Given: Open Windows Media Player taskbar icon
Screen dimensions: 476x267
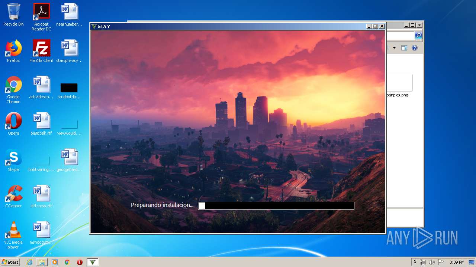Looking at the screenshot, I should tap(55, 262).
